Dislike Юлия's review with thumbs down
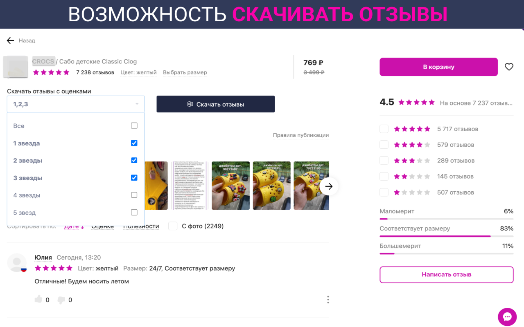524x327 pixels. pos(61,300)
